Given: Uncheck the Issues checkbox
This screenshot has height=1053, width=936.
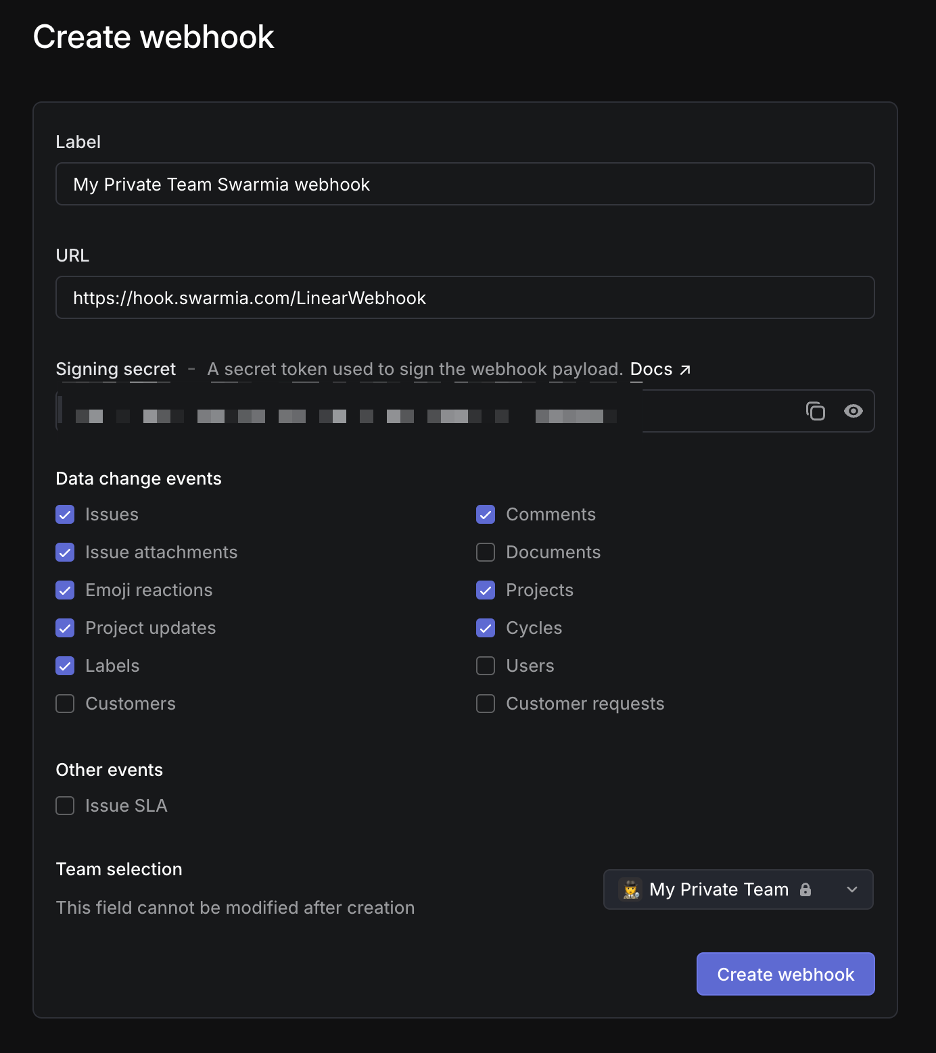Looking at the screenshot, I should 65,514.
